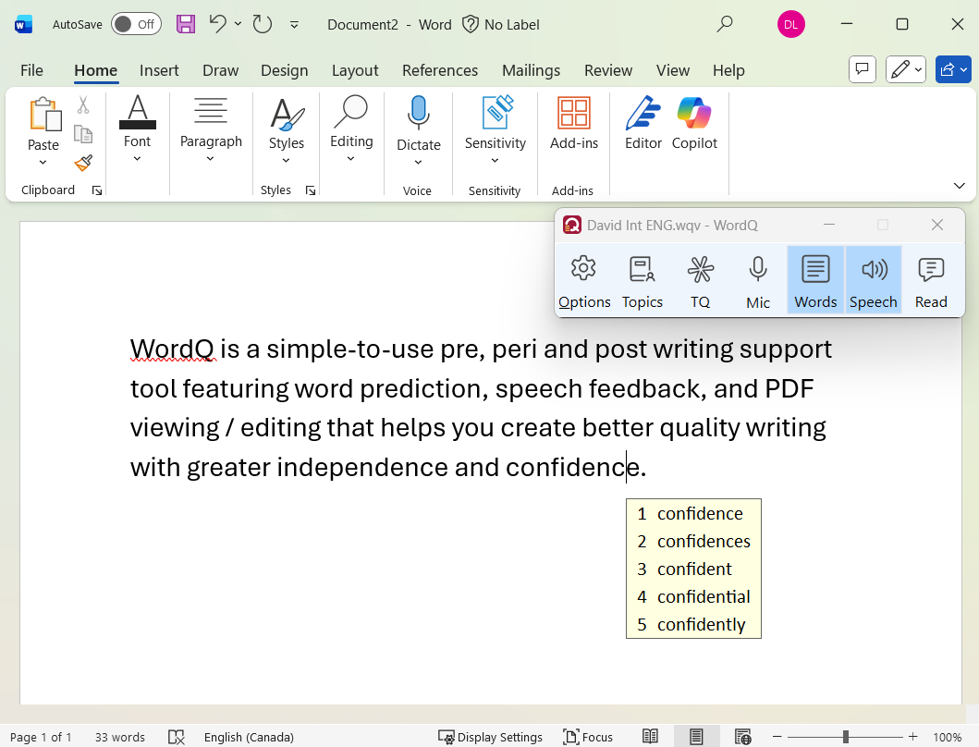The width and height of the screenshot is (979, 747).
Task: Open the Mailings tab
Action: pos(531,70)
